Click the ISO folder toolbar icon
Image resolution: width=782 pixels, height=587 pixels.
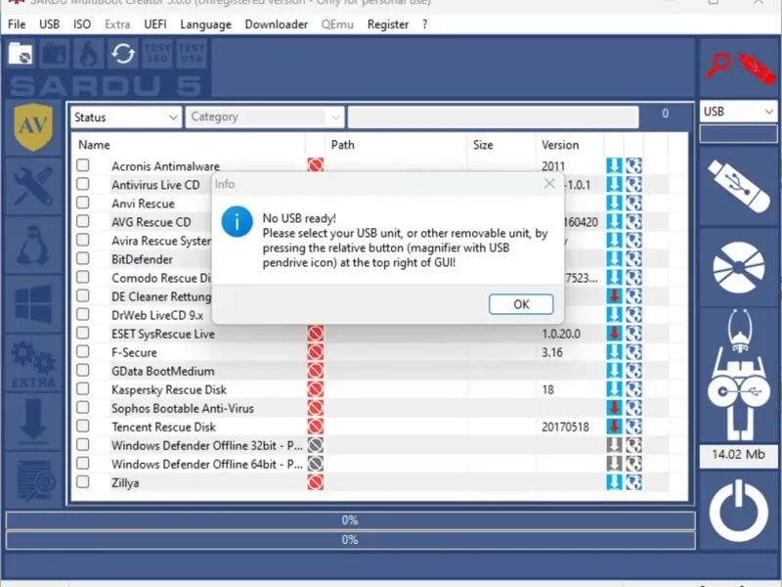21,53
